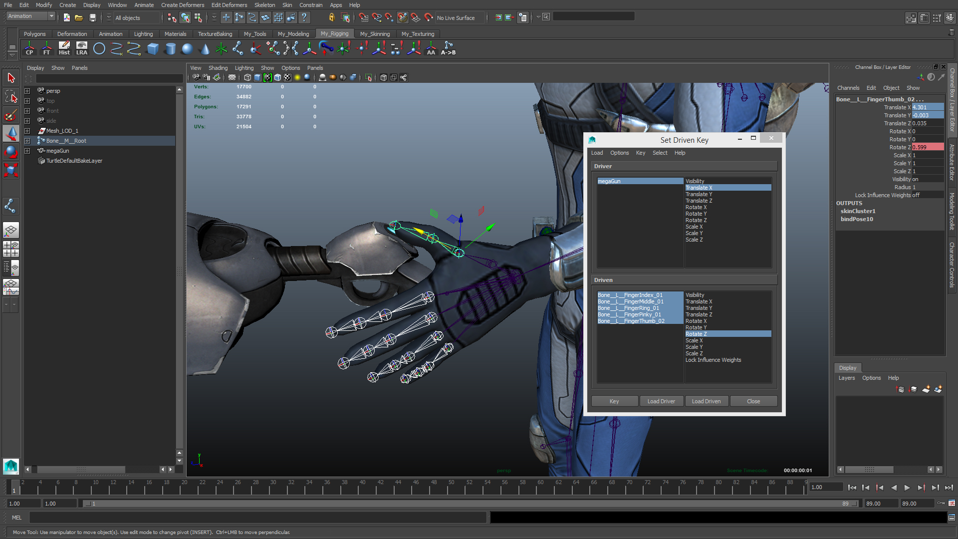Viewport: 958px width, 539px height.
Task: Click the A->B shelf icon
Action: pos(448,48)
